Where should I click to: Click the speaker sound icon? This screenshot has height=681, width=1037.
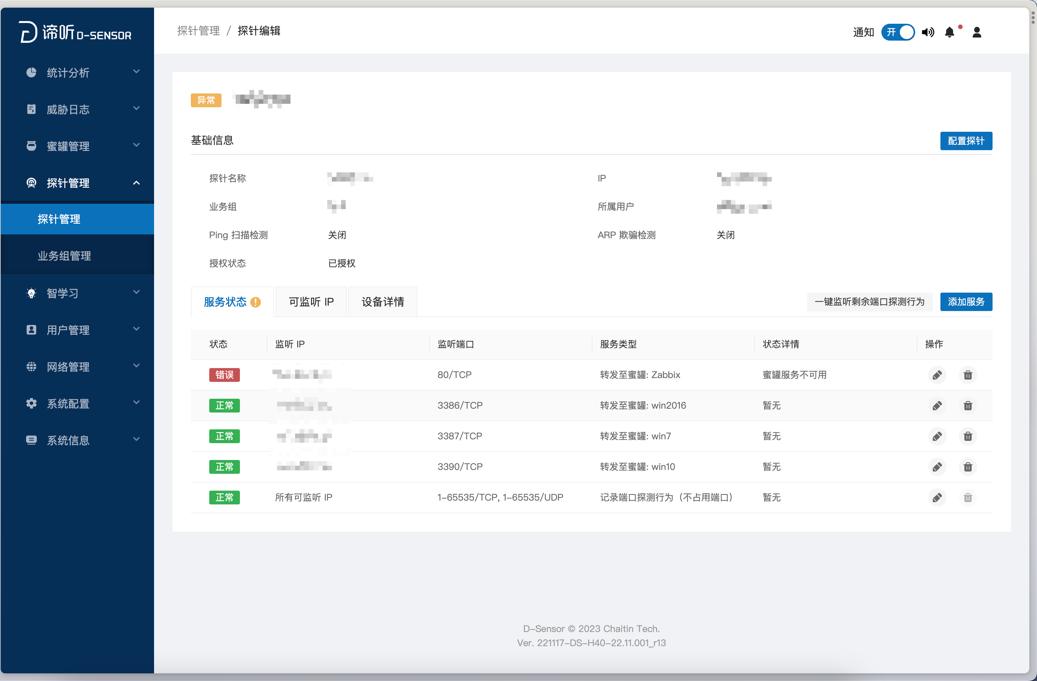928,32
